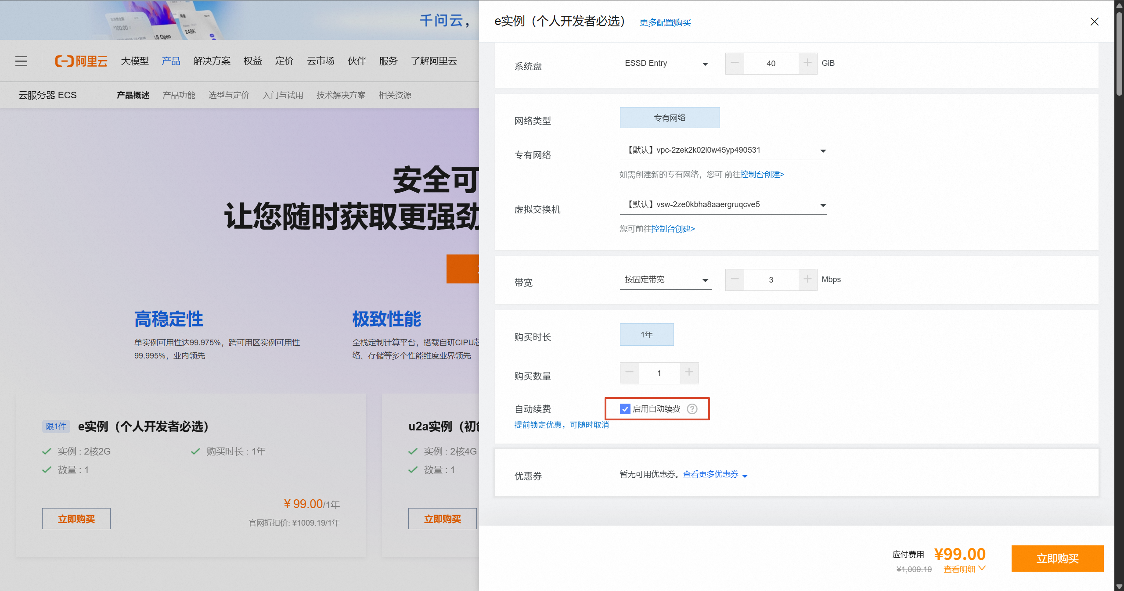Increase system disk size with plus button
Viewport: 1124px width, 591px height.
(807, 63)
